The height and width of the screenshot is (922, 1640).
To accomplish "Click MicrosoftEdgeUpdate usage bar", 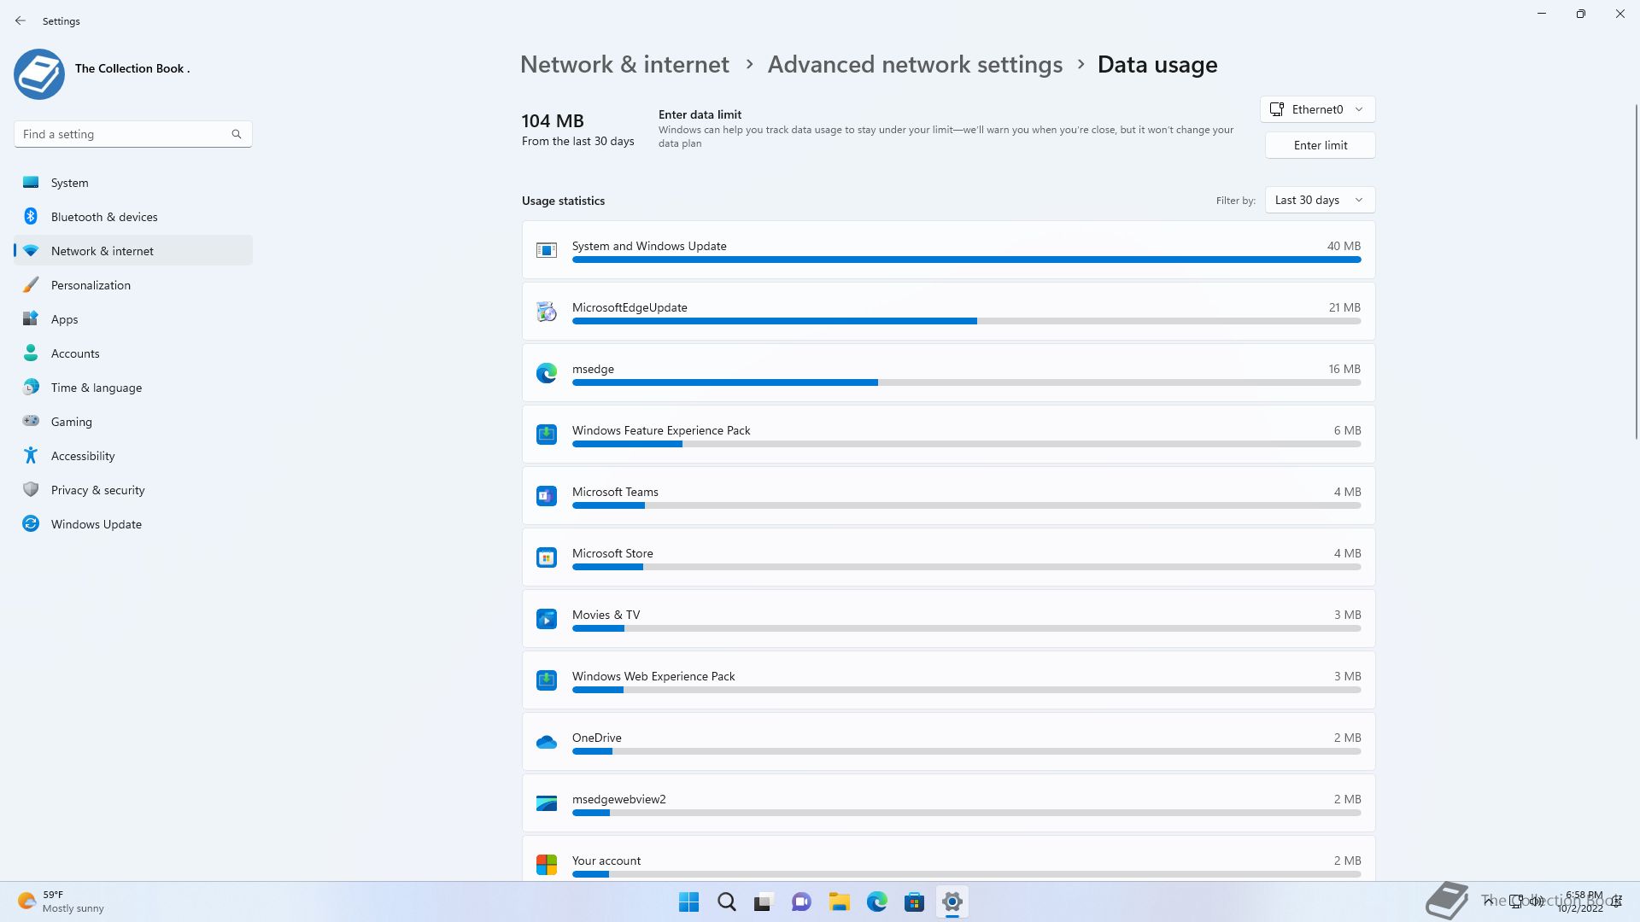I will coord(966,321).
